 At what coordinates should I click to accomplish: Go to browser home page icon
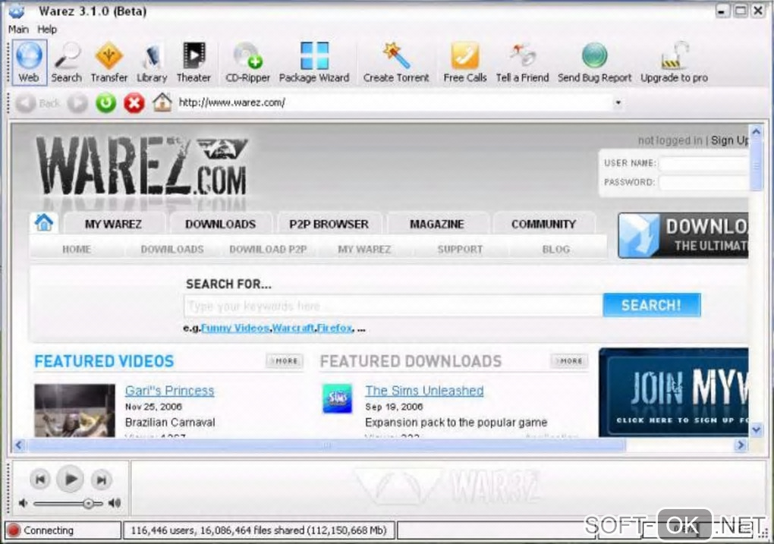(x=162, y=102)
